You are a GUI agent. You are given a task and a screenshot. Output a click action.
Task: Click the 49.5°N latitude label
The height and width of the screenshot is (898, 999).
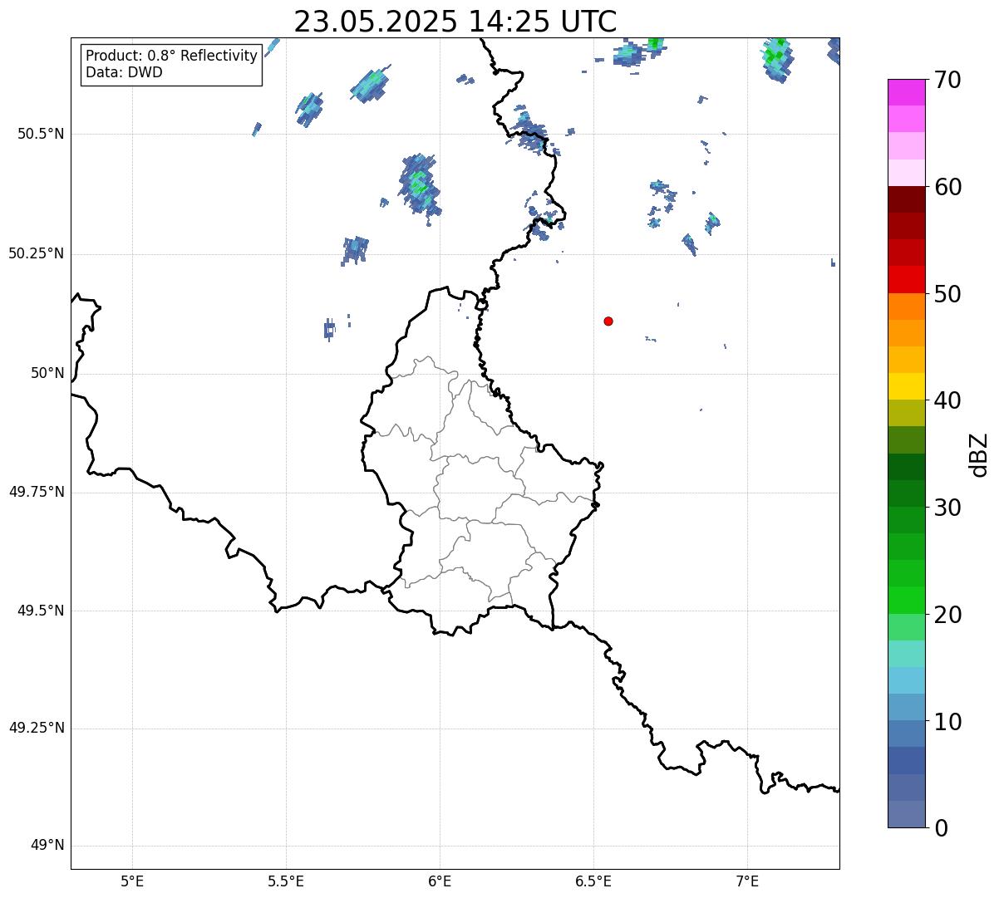pos(41,611)
